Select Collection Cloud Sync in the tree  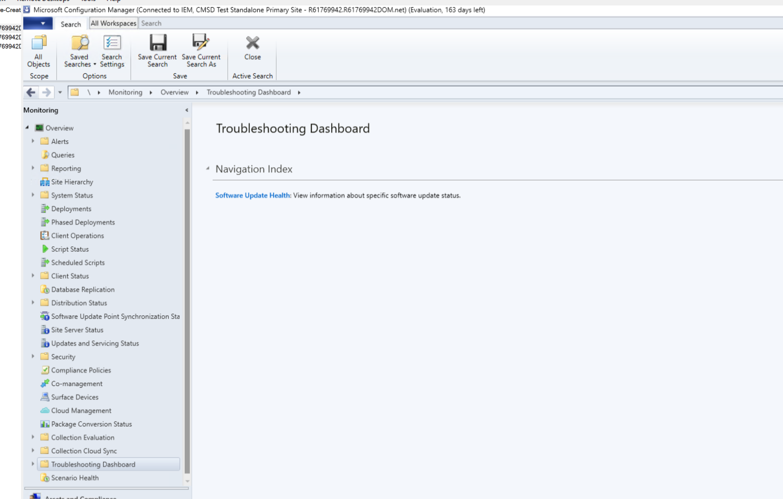pos(84,451)
